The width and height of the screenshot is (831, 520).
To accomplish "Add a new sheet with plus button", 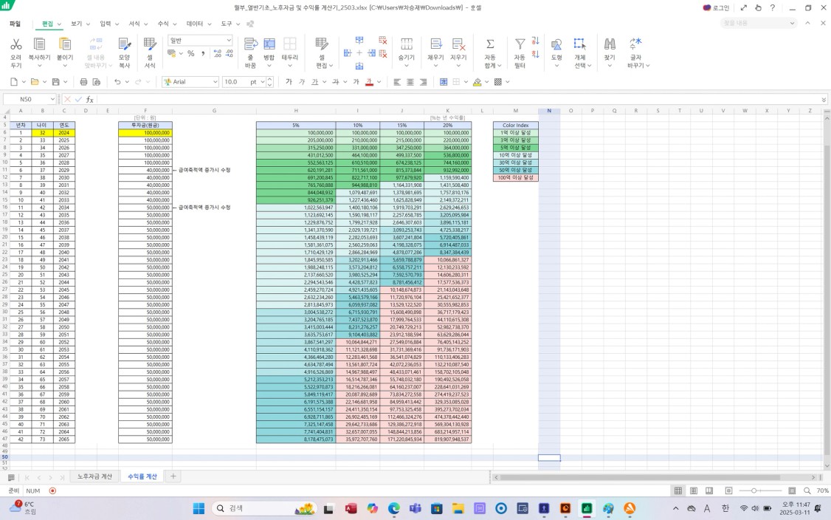I will [173, 476].
